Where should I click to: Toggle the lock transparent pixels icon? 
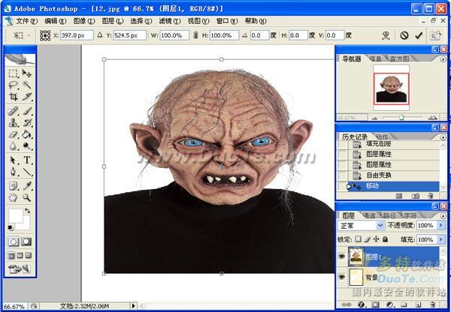pyautogui.click(x=358, y=239)
